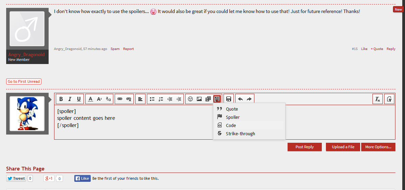Open the font size dropdown

[x=99, y=99]
